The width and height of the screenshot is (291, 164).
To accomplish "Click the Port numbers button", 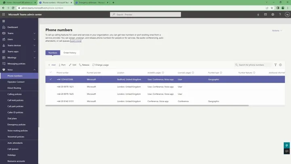I will click(x=62, y=65).
